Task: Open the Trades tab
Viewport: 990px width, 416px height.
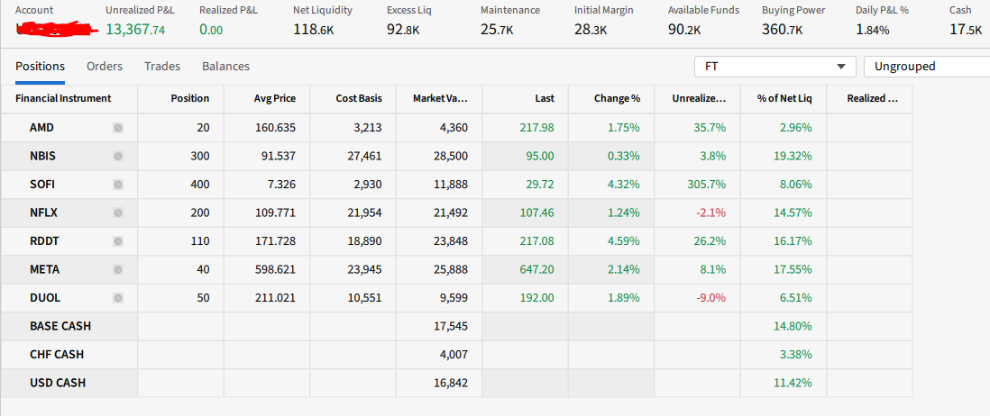Action: (x=161, y=67)
